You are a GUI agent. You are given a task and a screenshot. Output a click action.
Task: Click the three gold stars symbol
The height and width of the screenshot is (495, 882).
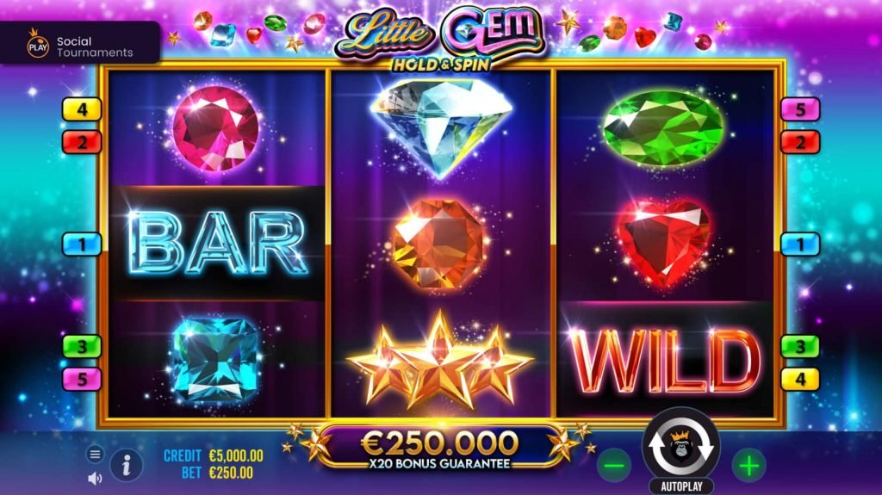pos(439,360)
